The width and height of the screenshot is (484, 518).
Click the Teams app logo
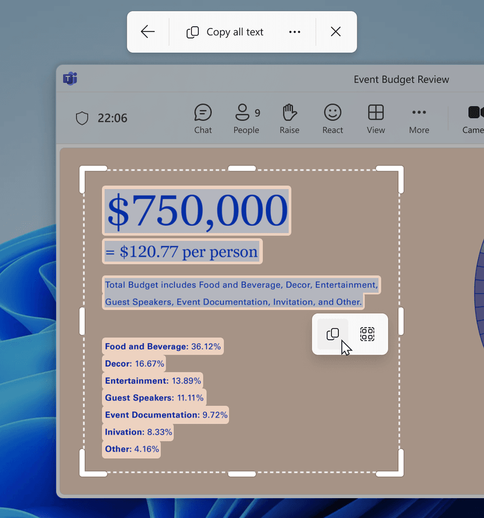tap(70, 79)
